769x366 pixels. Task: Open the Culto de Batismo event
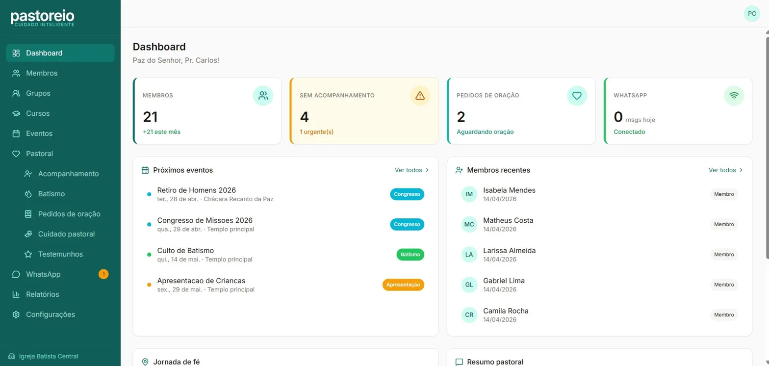coord(285,255)
